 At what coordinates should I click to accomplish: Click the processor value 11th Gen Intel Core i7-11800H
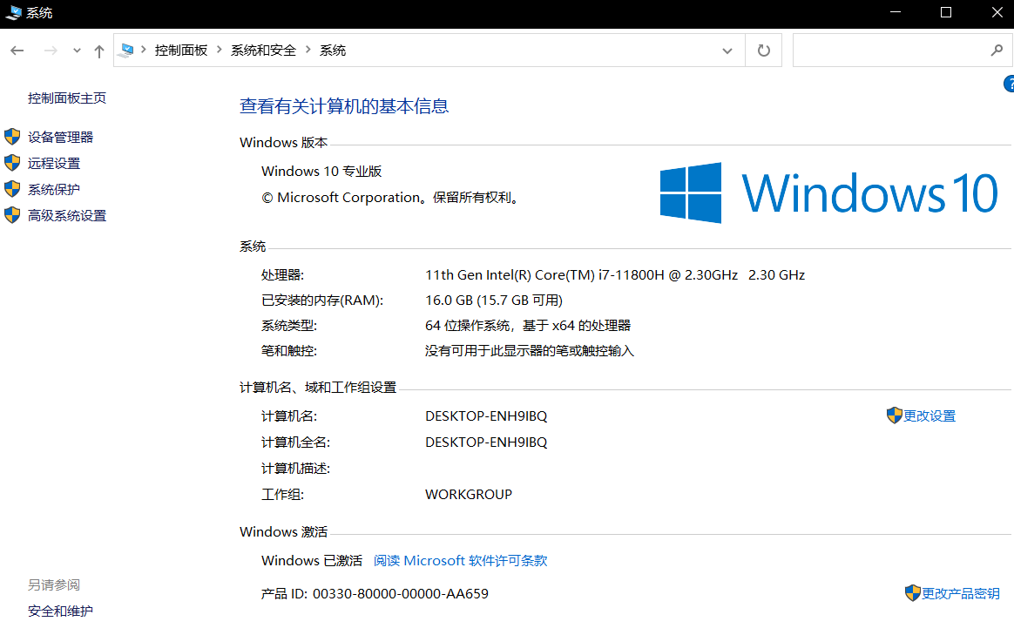tap(615, 275)
